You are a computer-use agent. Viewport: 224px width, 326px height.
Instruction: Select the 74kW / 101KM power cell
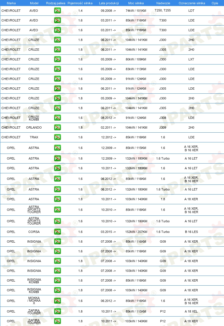coord(136,11)
